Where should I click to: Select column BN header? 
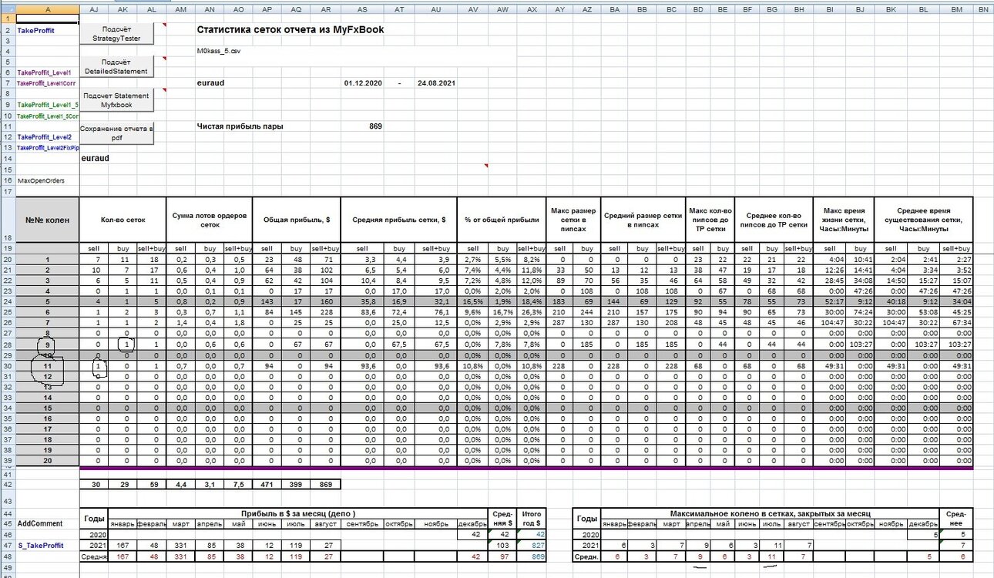pyautogui.click(x=983, y=8)
